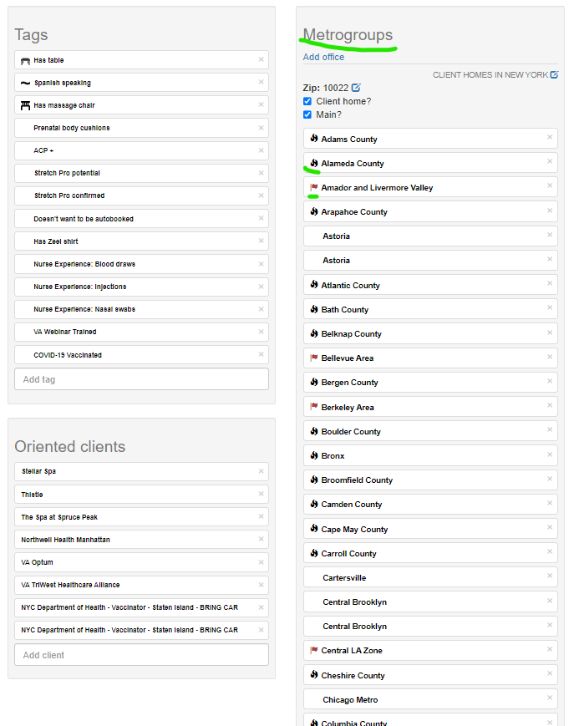The width and height of the screenshot is (574, 726).
Task: Click the flag icon next to Central LA Zone
Action: coord(313,650)
